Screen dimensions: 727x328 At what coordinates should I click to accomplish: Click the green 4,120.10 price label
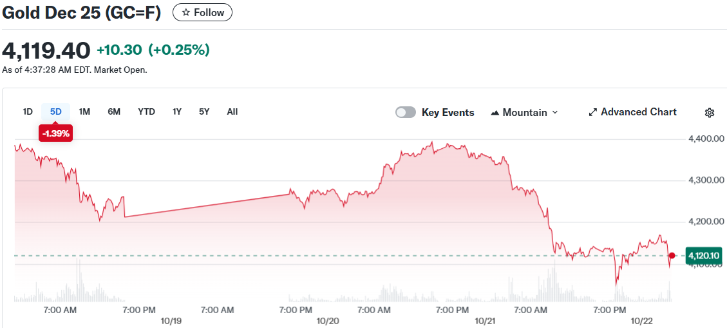pyautogui.click(x=703, y=256)
